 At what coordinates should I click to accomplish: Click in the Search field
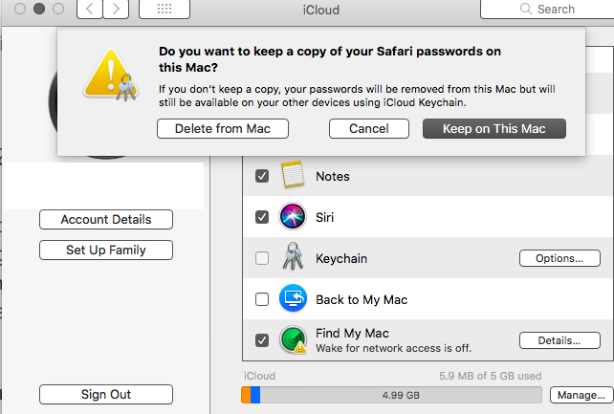(548, 9)
